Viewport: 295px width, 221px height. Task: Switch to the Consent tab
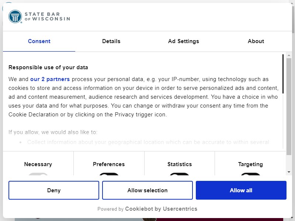coord(39,41)
